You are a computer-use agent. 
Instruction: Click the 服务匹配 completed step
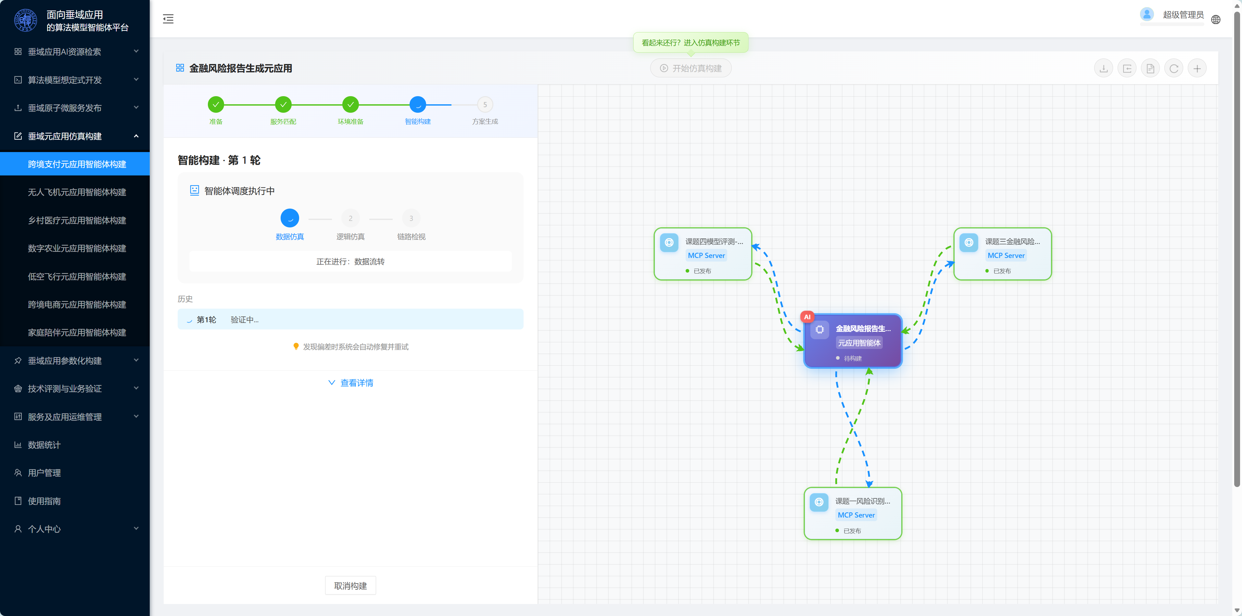[283, 111]
